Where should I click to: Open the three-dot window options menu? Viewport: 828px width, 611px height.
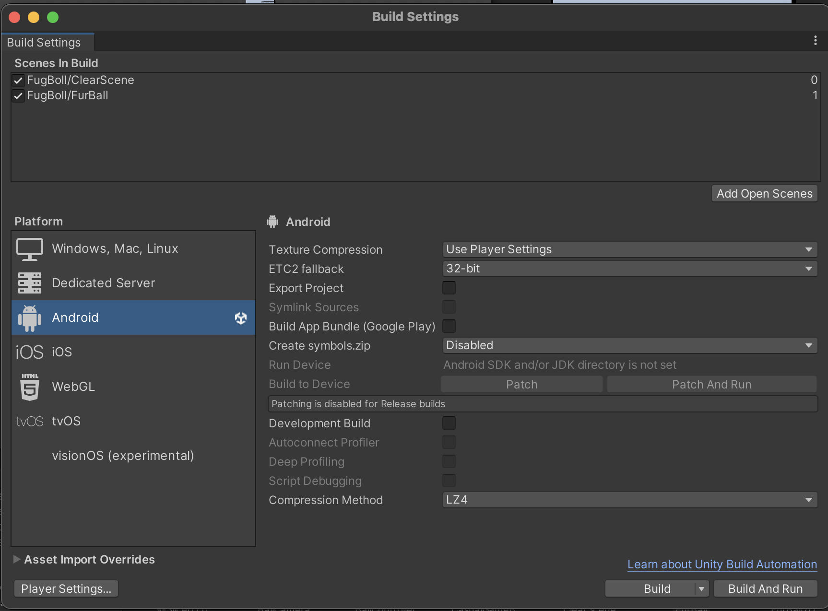[815, 41]
